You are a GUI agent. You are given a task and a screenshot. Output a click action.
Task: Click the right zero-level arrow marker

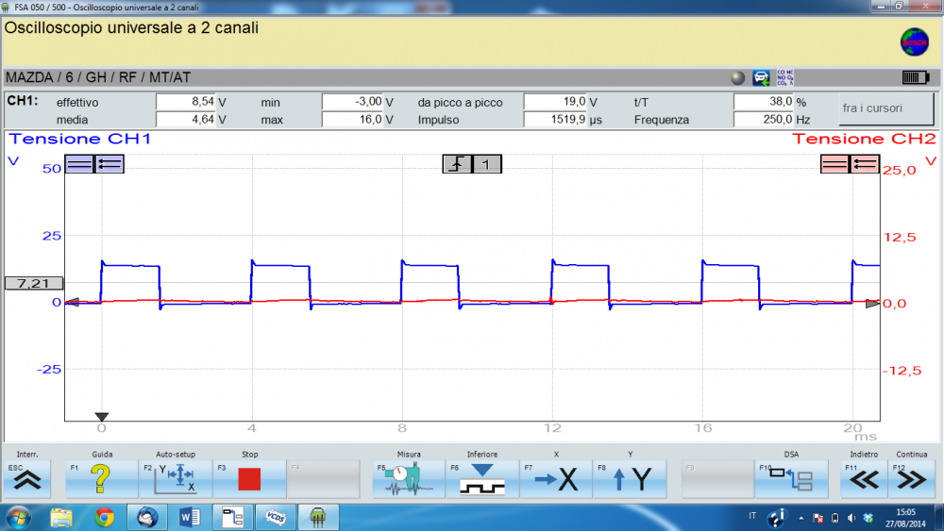[x=872, y=304]
